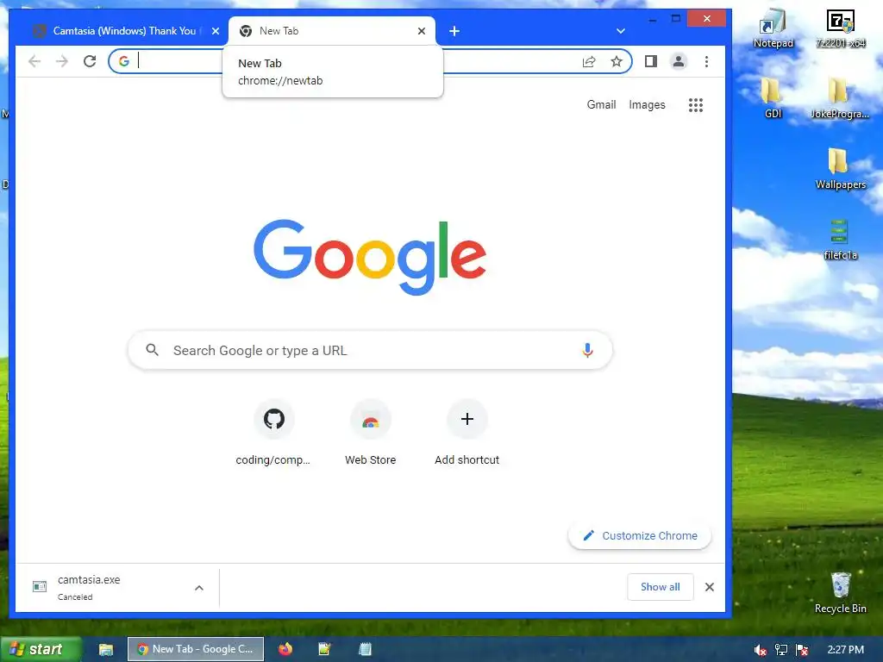Expand the tab search chevron
The image size is (883, 662).
coord(621,31)
